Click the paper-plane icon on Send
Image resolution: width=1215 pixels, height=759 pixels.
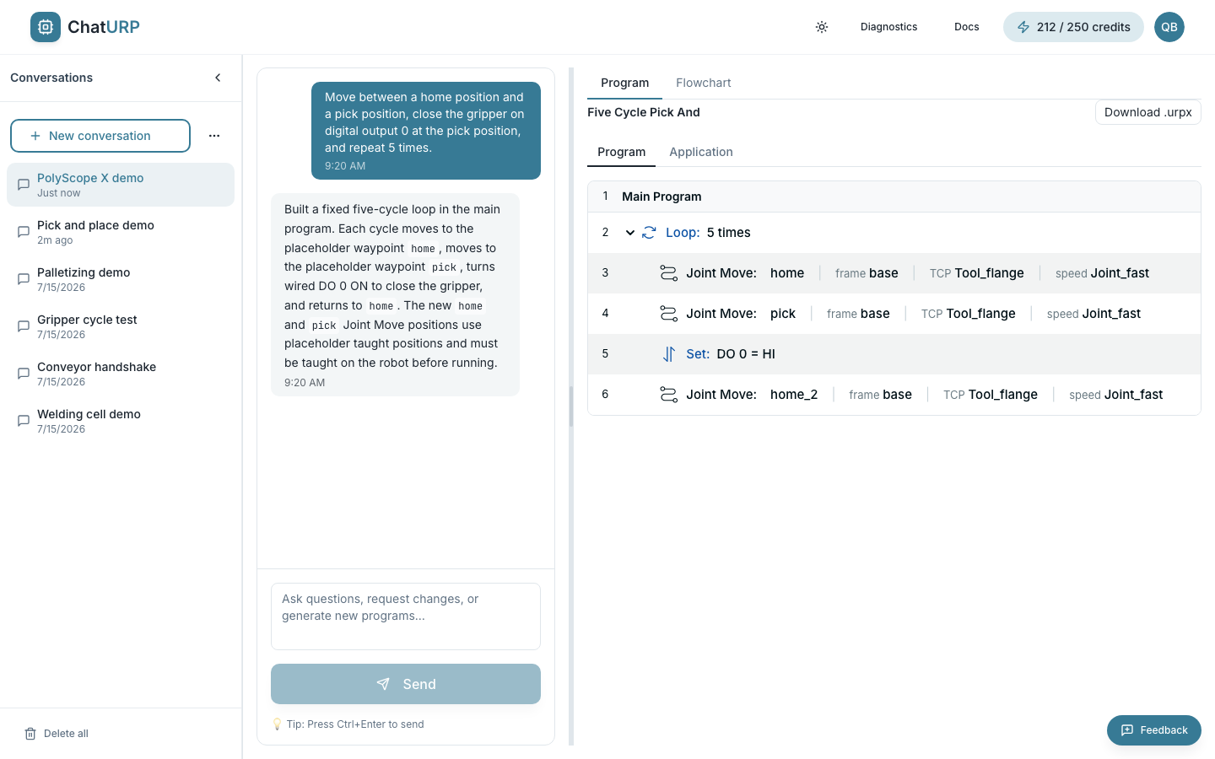(383, 684)
